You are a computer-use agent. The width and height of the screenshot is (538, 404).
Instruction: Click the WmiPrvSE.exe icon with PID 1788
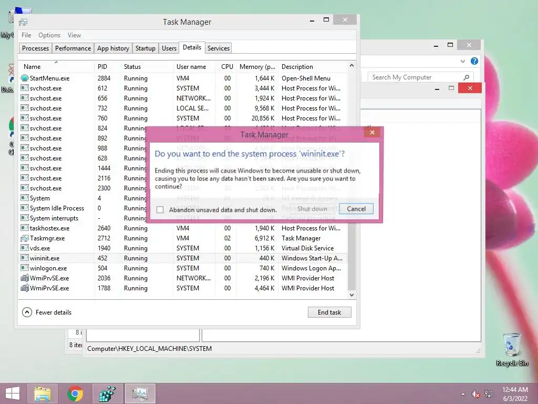point(24,288)
